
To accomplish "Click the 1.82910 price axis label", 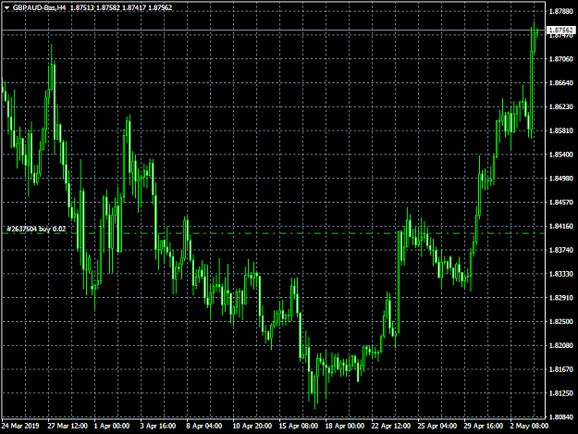I will tap(561, 298).
